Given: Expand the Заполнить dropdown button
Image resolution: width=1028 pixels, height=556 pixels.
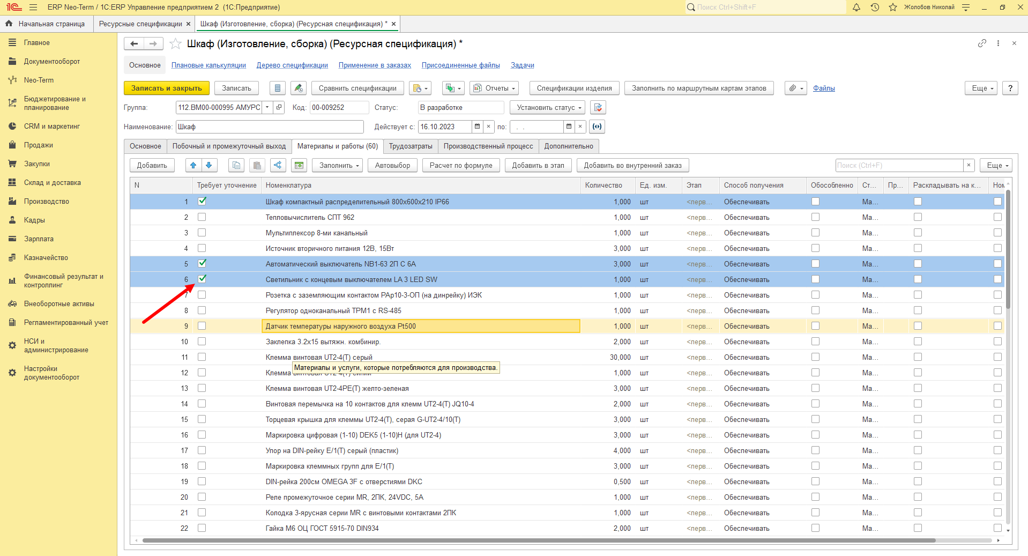Looking at the screenshot, I should (338, 165).
